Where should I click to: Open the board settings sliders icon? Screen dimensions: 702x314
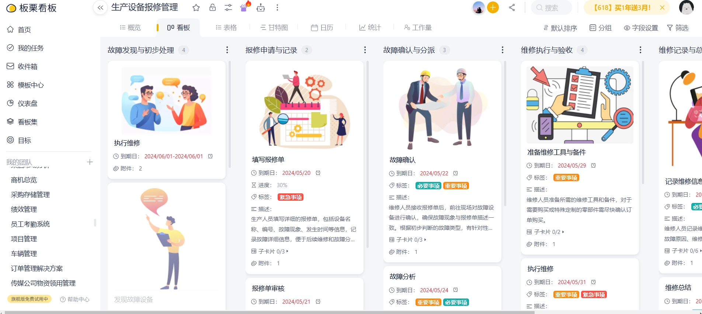coord(229,8)
